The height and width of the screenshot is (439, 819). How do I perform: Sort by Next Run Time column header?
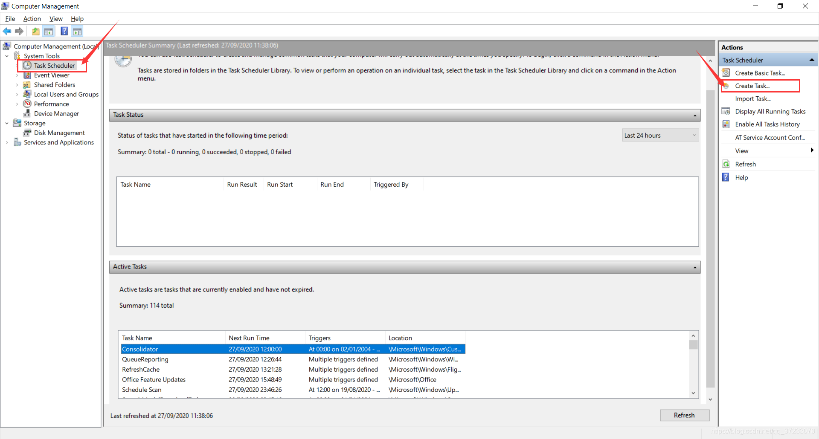(265, 338)
